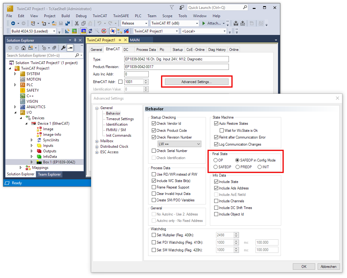The image size is (347, 278).
Task: Switch to the Process Data tab
Action: point(146,50)
